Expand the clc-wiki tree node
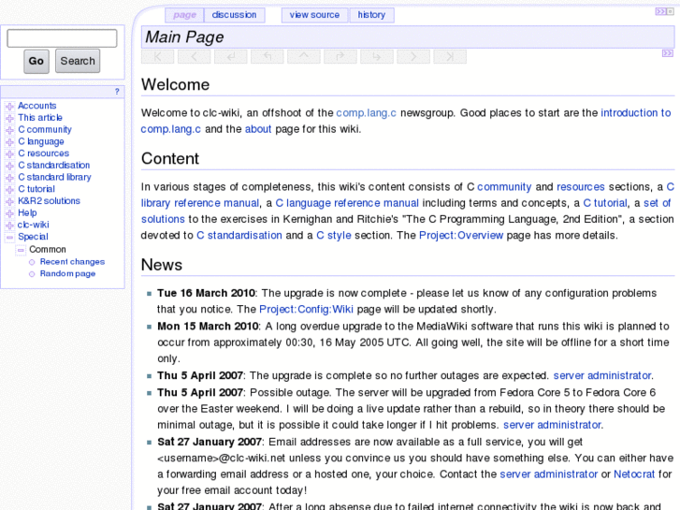Screen dimensions: 680x510 (x=9, y=226)
